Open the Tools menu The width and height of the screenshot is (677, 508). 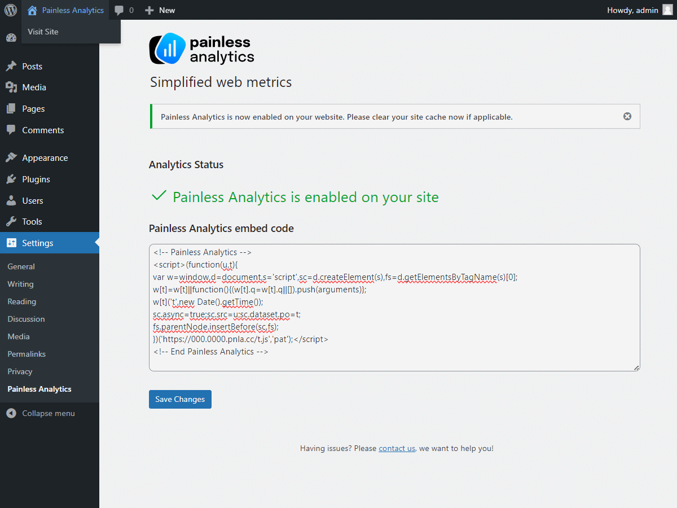(32, 222)
